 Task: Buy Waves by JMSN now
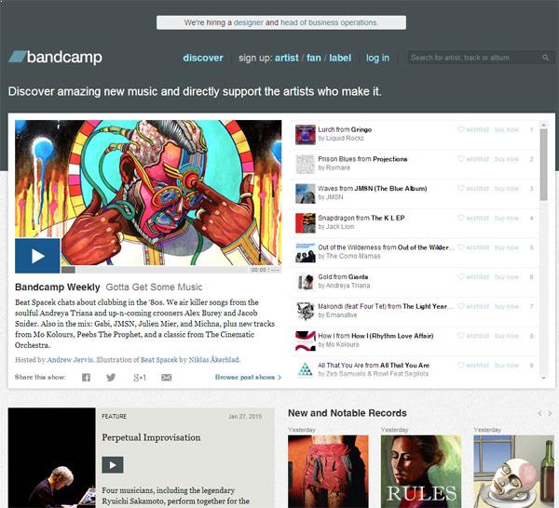(x=507, y=188)
